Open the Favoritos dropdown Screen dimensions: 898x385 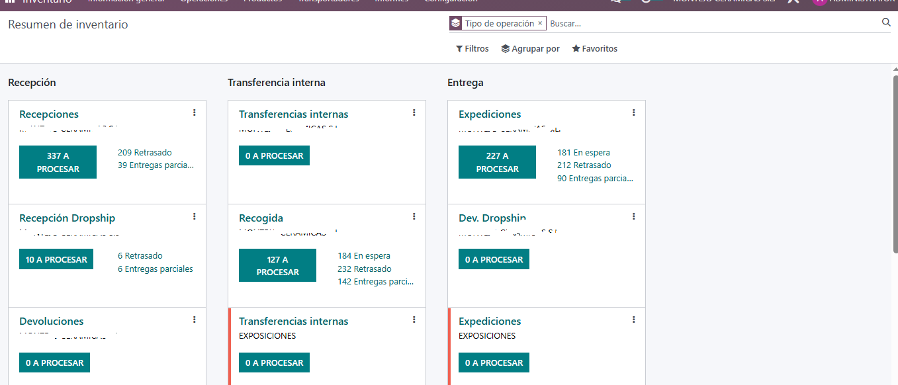pyautogui.click(x=595, y=49)
